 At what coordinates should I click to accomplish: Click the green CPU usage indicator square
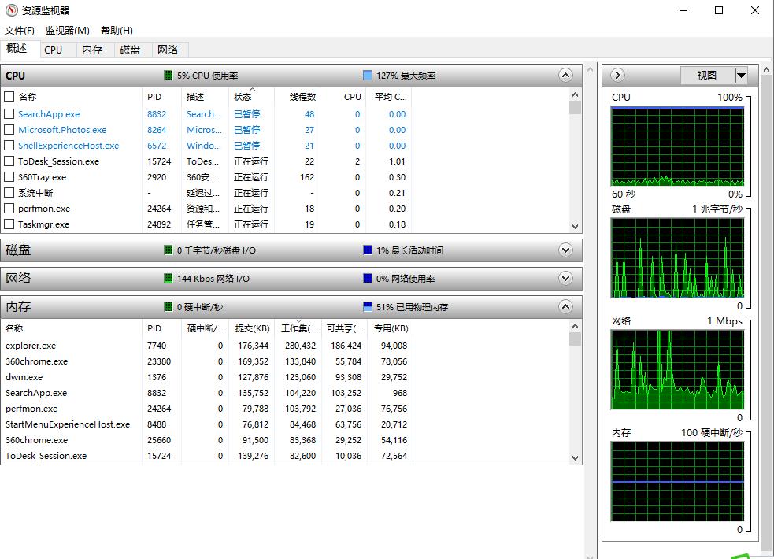pyautogui.click(x=169, y=75)
